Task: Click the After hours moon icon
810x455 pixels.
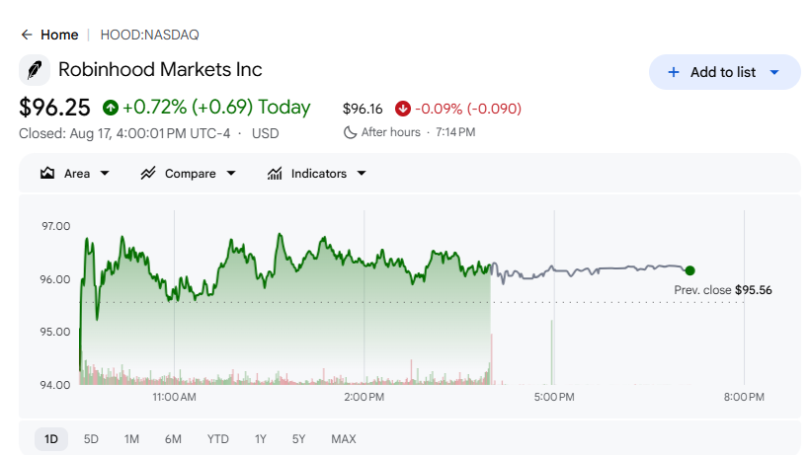Action: (x=351, y=132)
